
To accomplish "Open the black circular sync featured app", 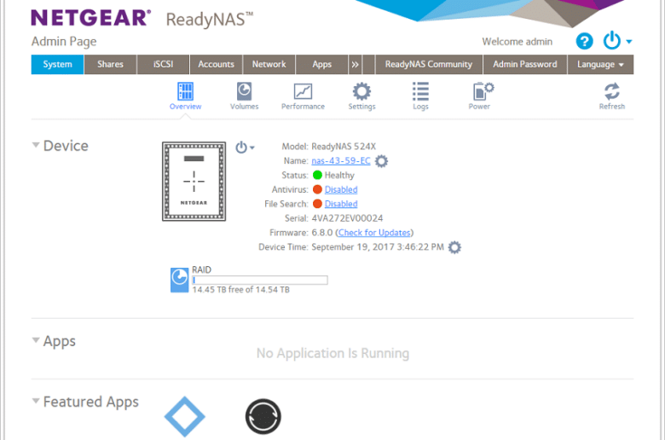I will [x=263, y=416].
